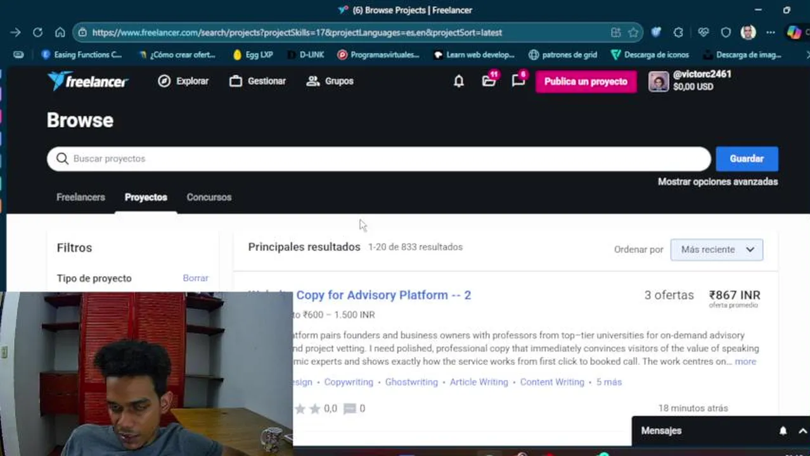Open 'Descarga de imag...' bookmark
810x456 pixels.
coord(742,54)
